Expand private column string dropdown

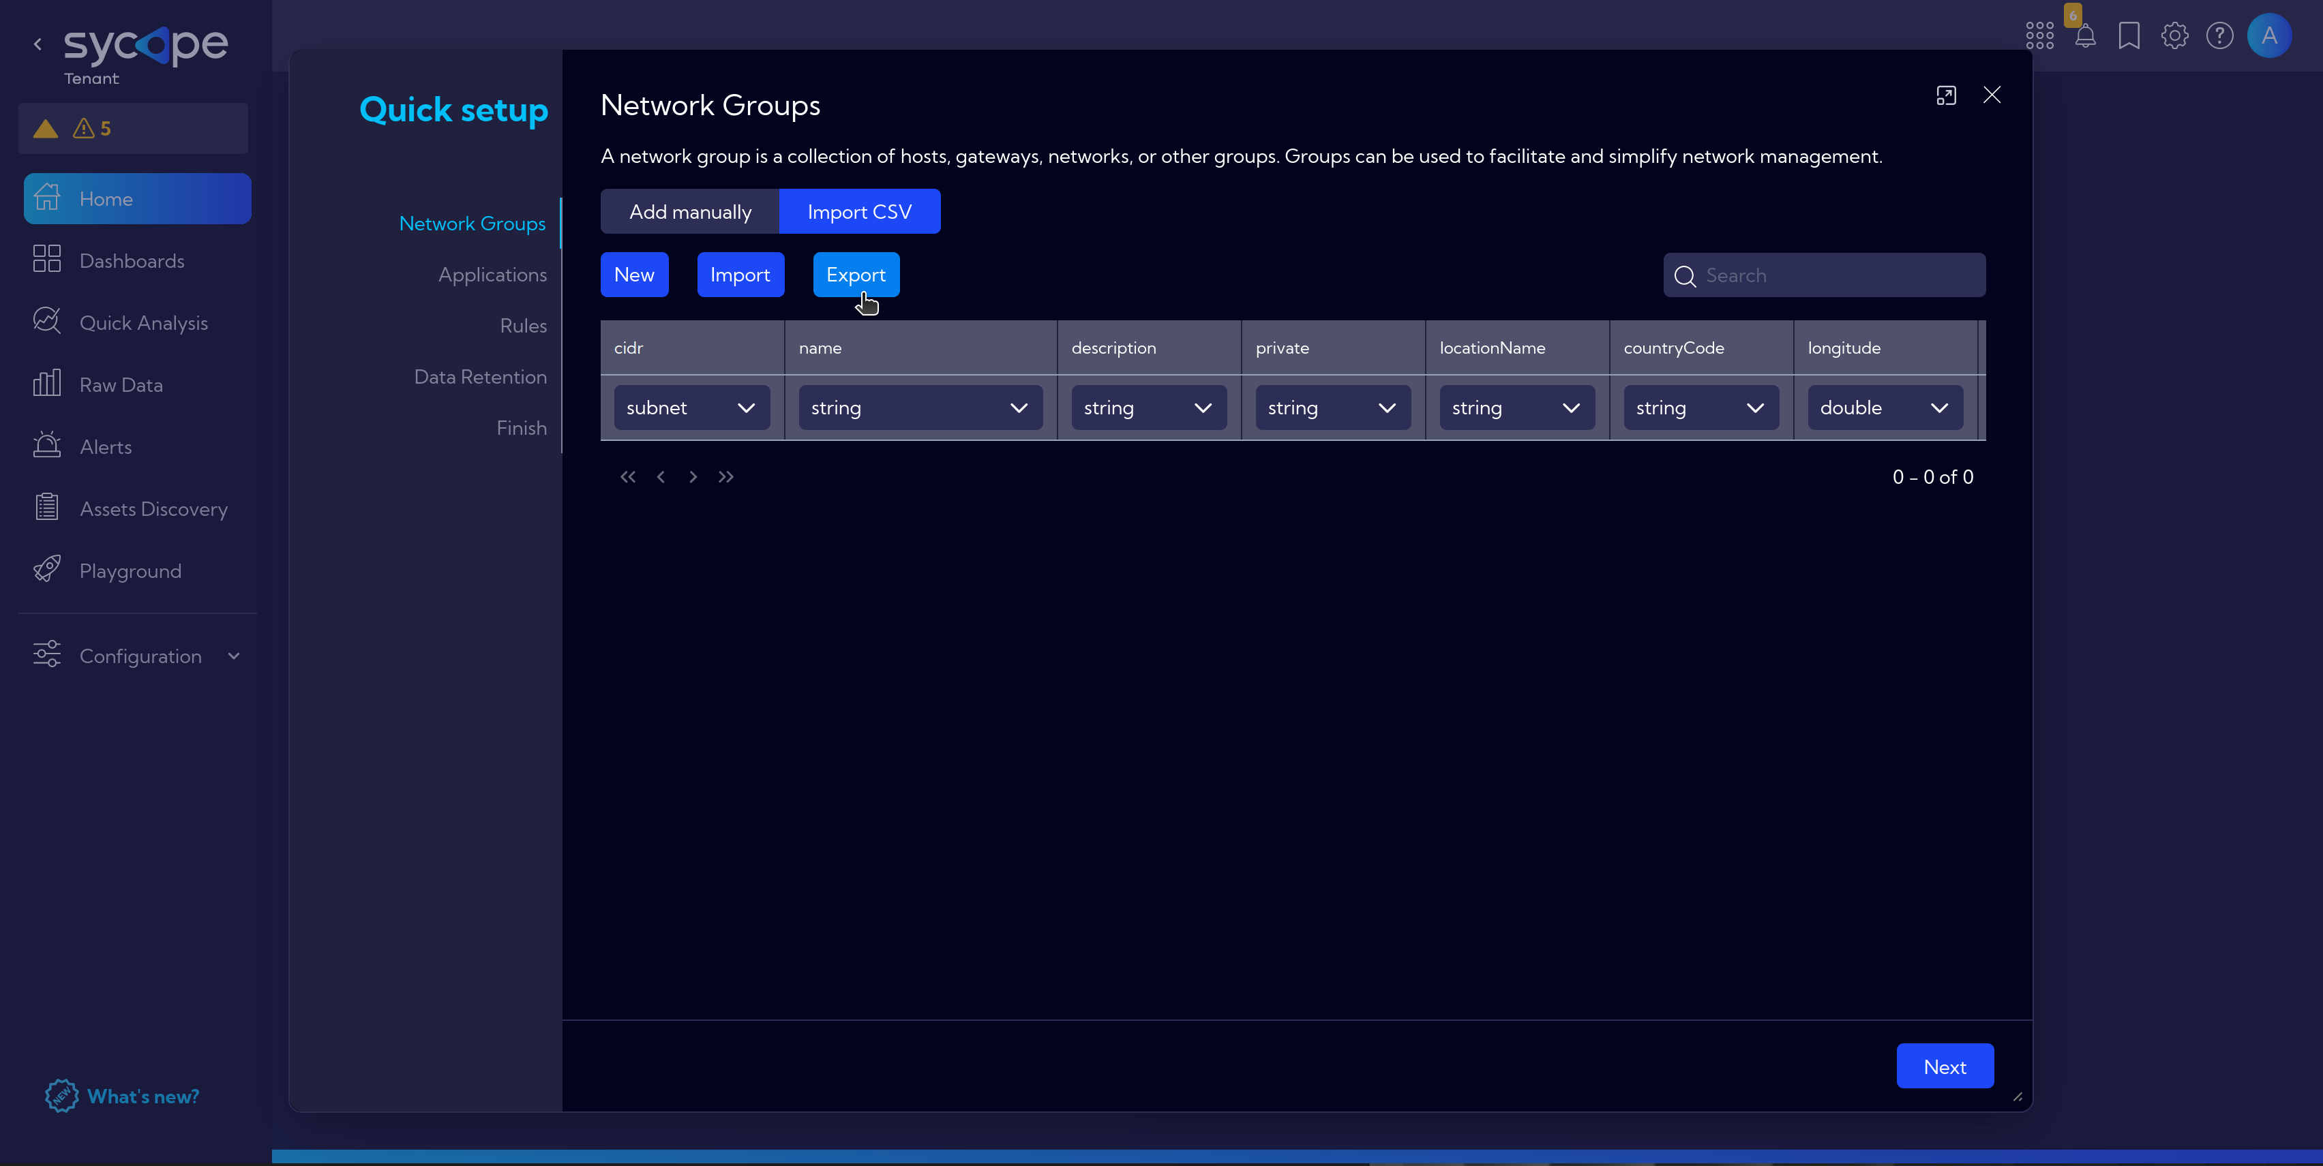click(x=1386, y=408)
